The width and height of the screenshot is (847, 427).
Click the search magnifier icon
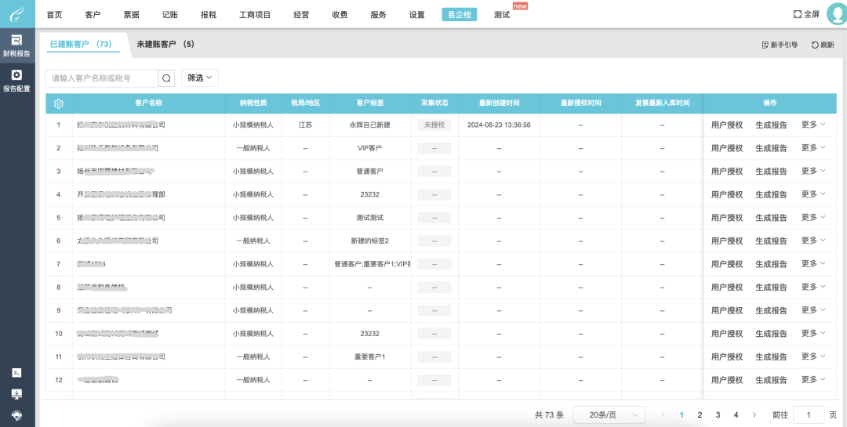click(166, 78)
